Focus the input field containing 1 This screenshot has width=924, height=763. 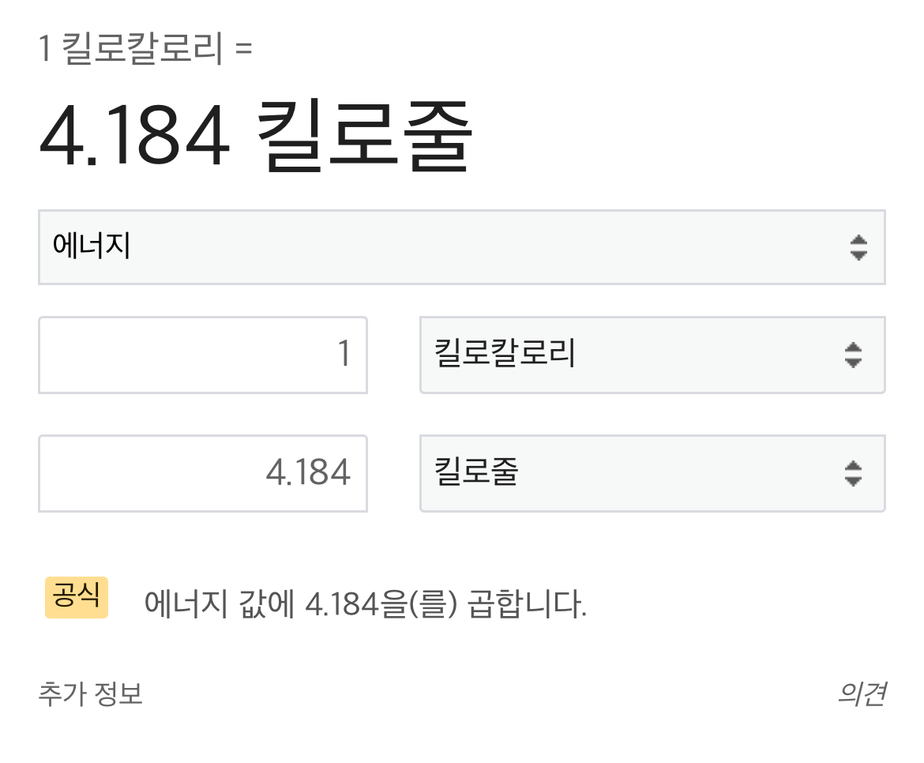tap(202, 355)
